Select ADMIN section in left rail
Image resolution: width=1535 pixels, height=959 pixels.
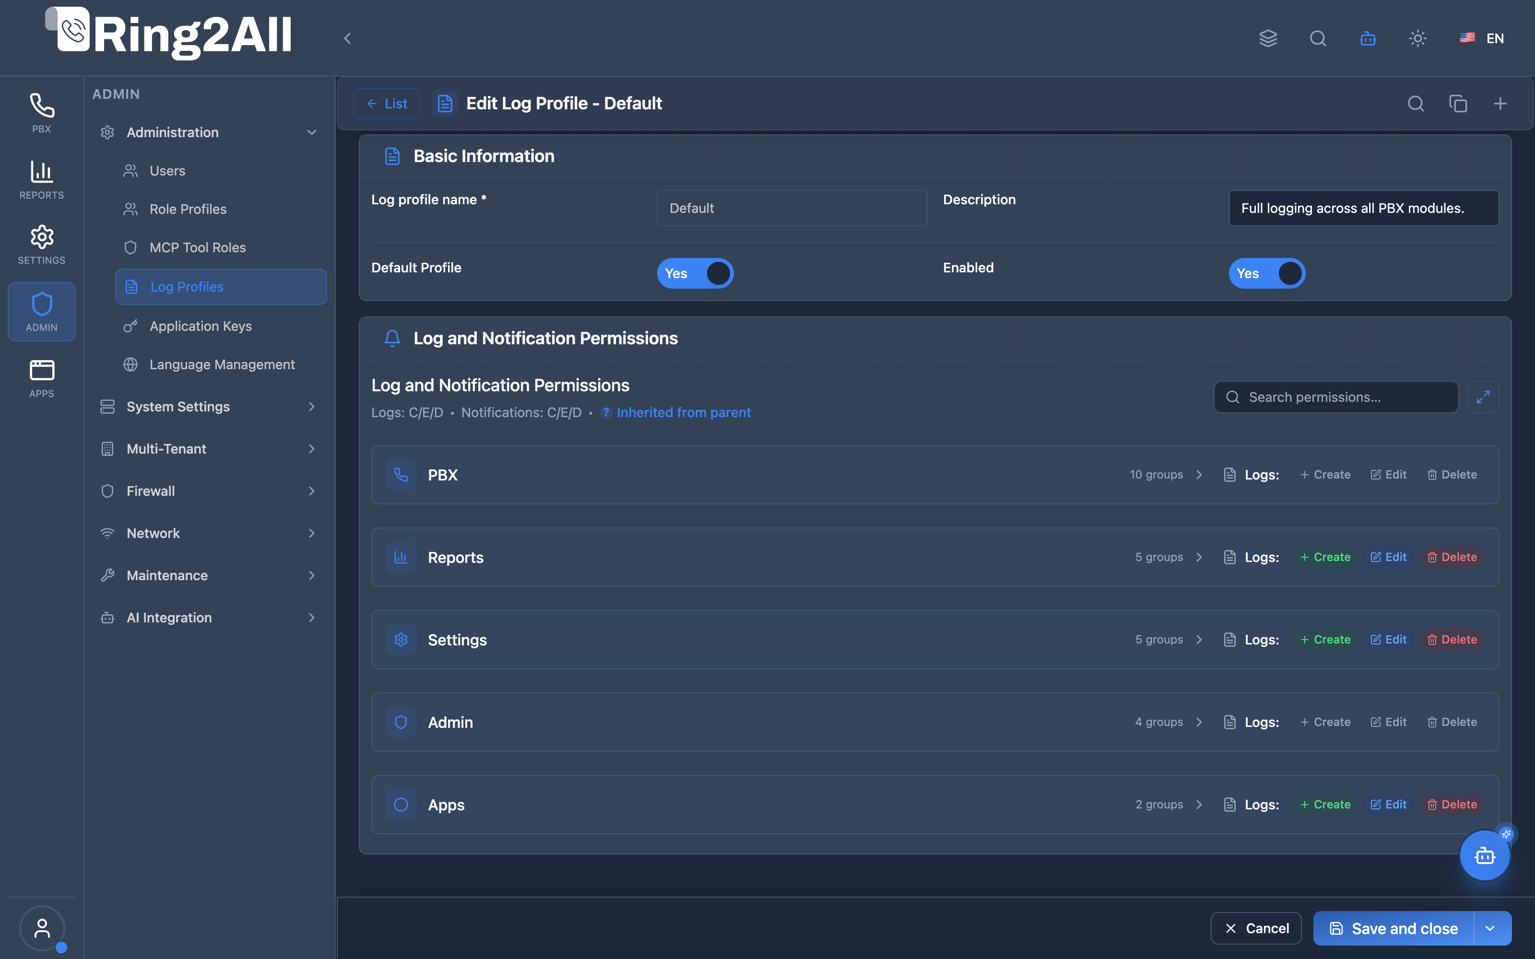pos(41,311)
